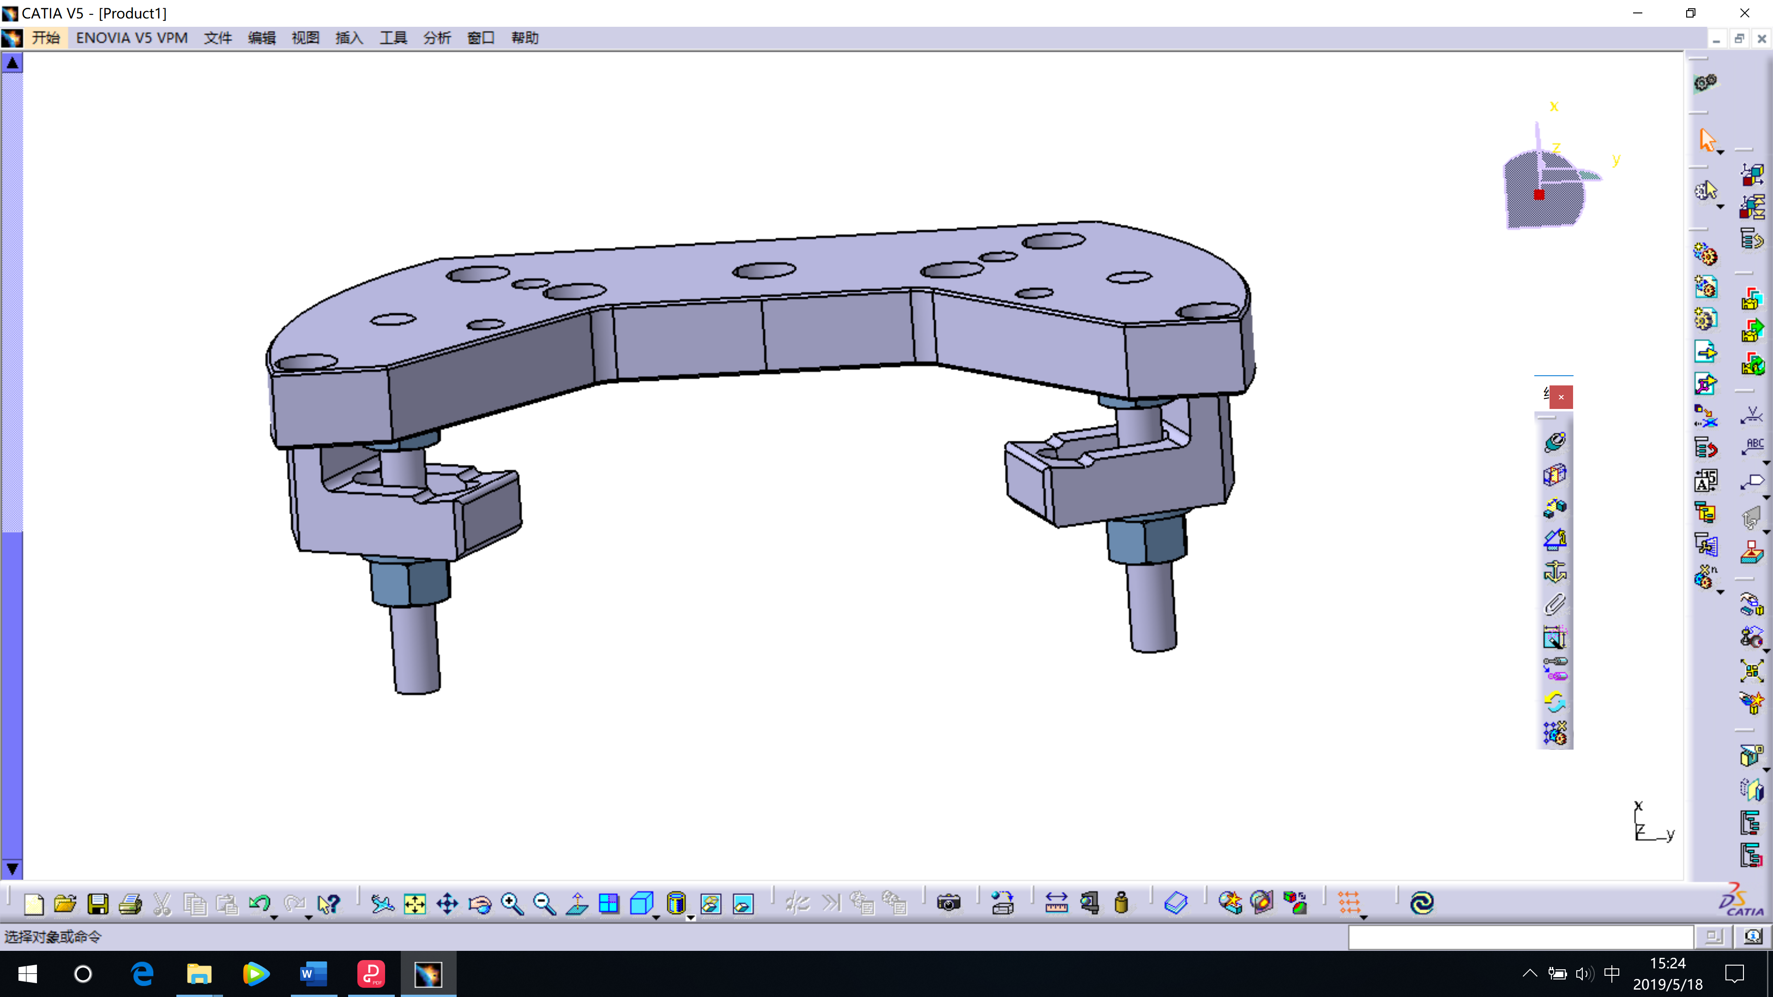Click the Measure Inertia weight icon
Viewport: 1773px width, 997px height.
1121,903
